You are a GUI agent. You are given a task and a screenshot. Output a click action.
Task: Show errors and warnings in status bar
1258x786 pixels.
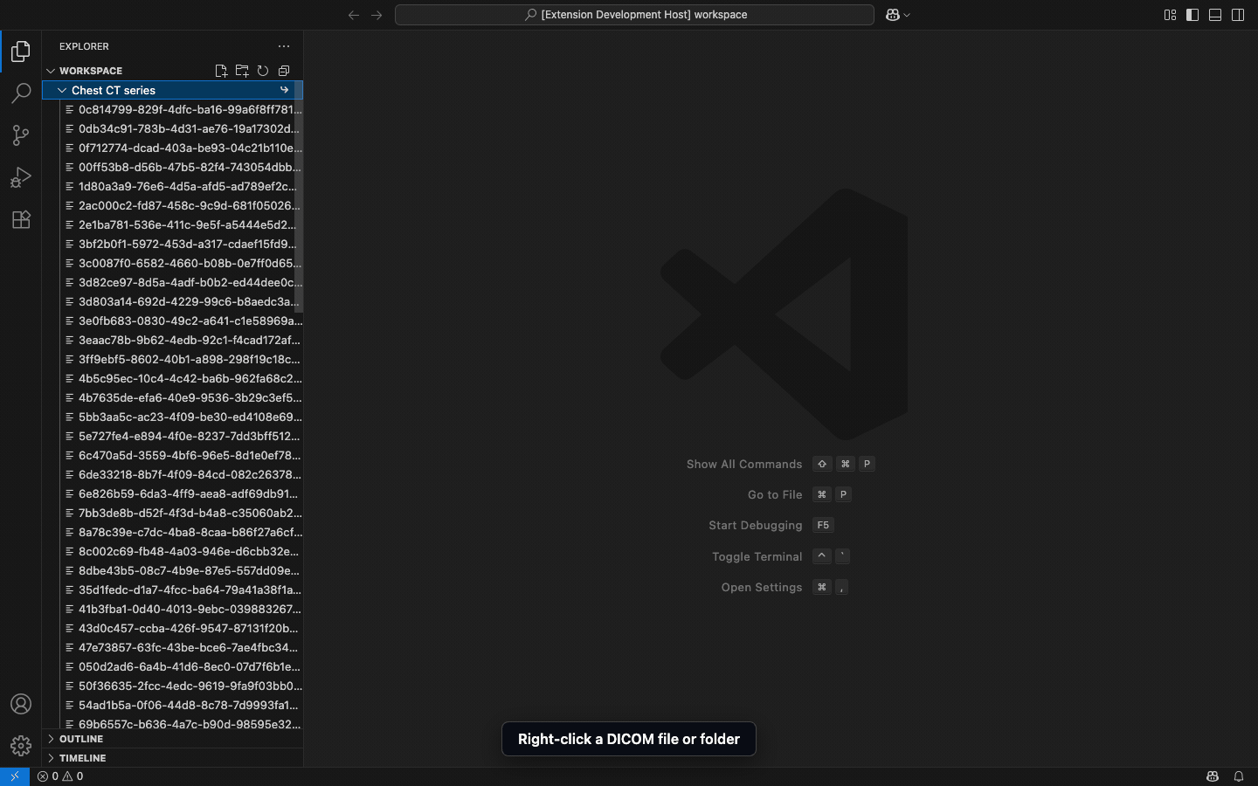point(60,776)
